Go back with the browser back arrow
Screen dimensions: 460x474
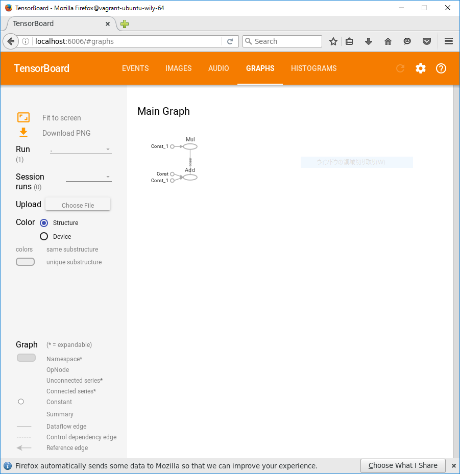point(11,41)
